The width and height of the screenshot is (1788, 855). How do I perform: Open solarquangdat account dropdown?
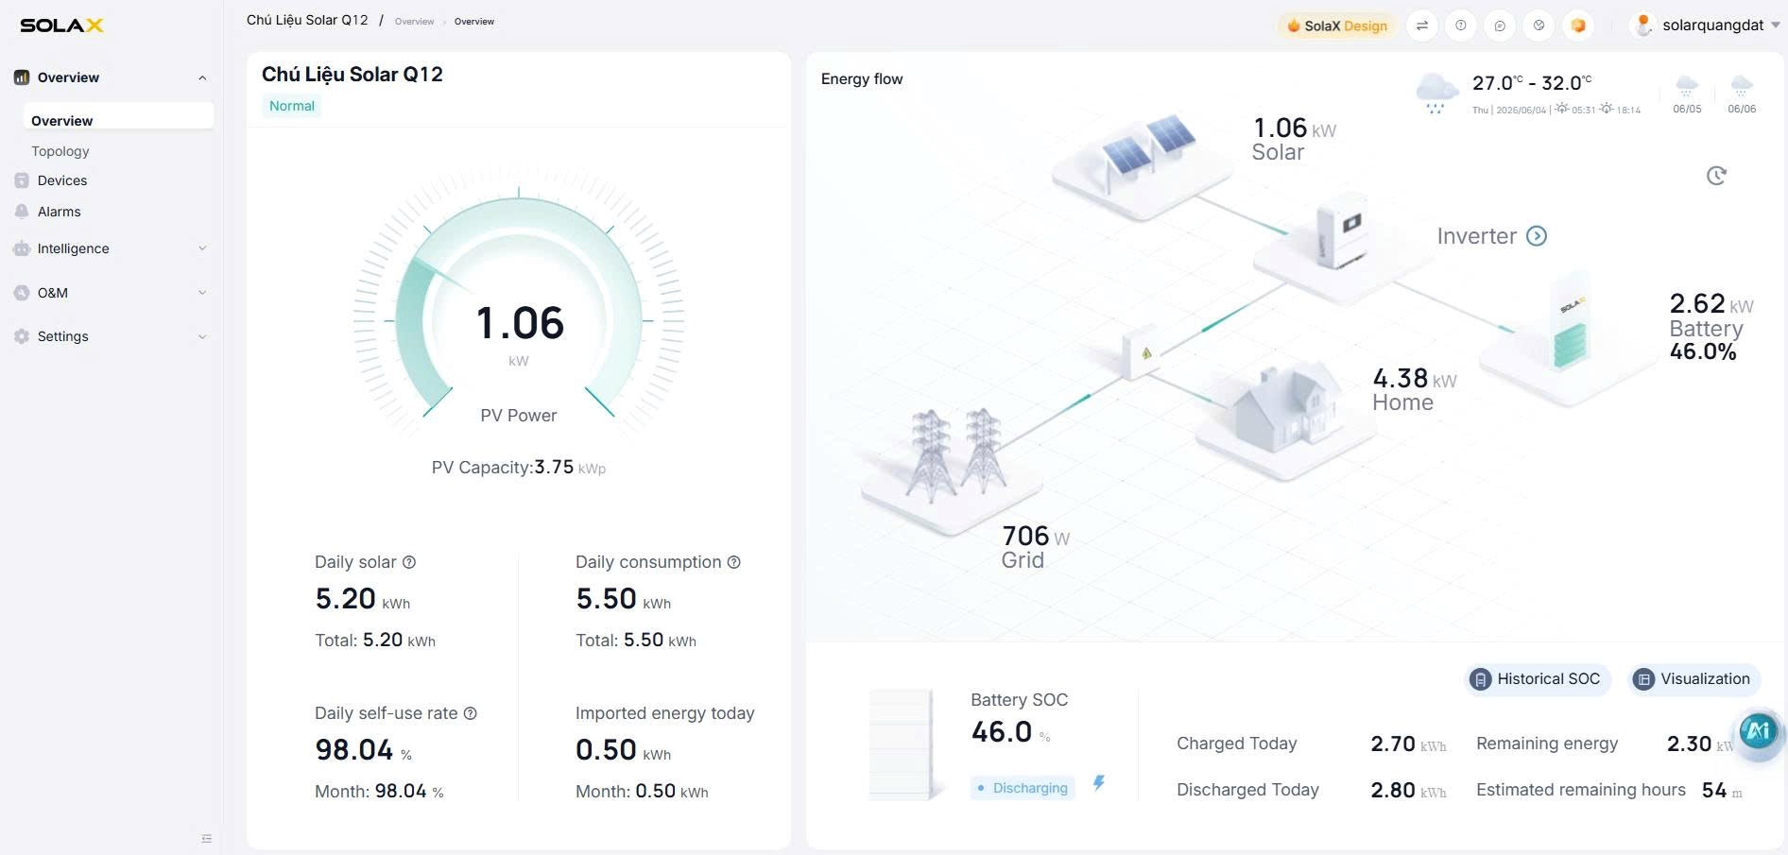(1707, 26)
